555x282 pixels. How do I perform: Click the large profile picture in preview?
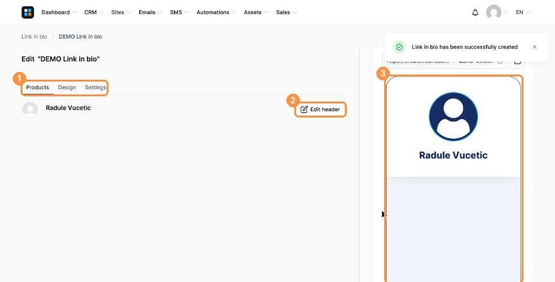453,116
